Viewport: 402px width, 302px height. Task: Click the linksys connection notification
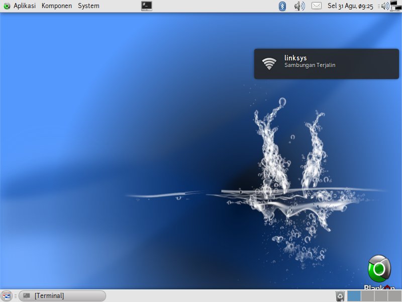pyautogui.click(x=326, y=64)
